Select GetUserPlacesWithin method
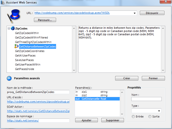 pyautogui.click(x=28, y=64)
